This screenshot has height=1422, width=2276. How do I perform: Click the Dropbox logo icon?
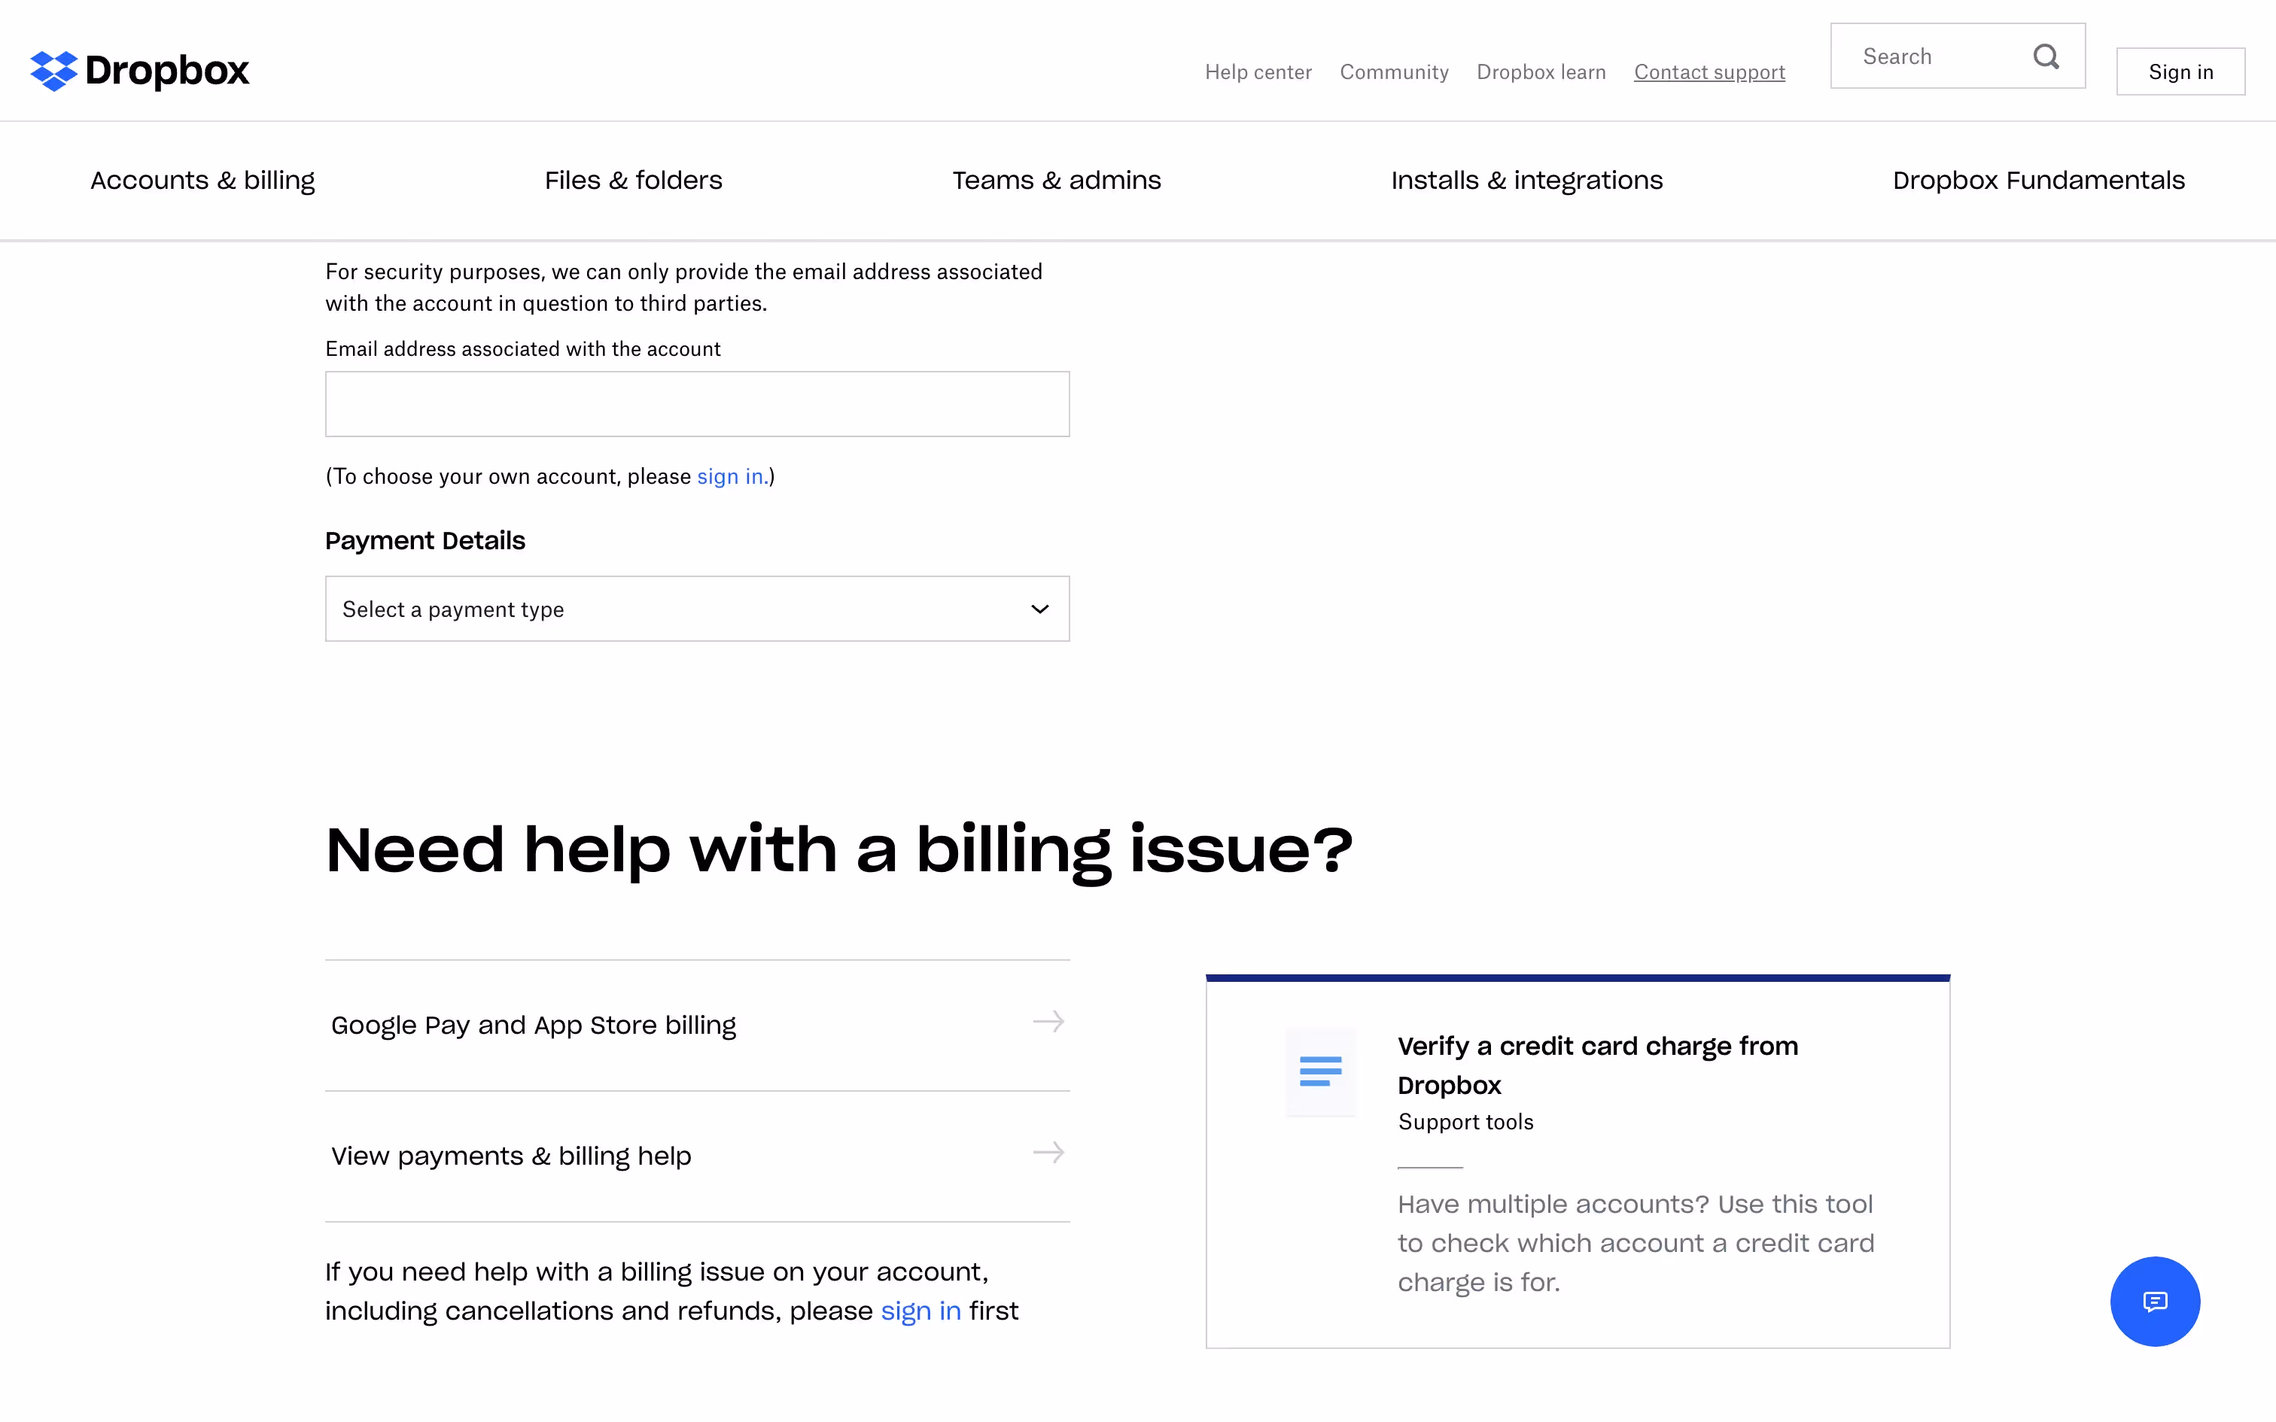tap(53, 71)
